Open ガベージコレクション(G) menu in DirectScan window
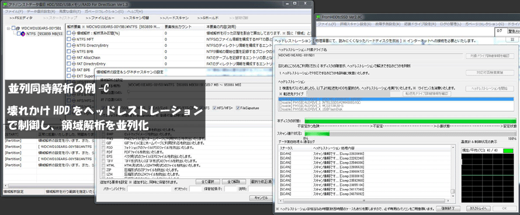Screen dimensions: 520x215 pyautogui.click(x=104, y=11)
